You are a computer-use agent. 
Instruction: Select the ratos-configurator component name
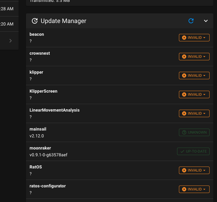tap(48, 186)
